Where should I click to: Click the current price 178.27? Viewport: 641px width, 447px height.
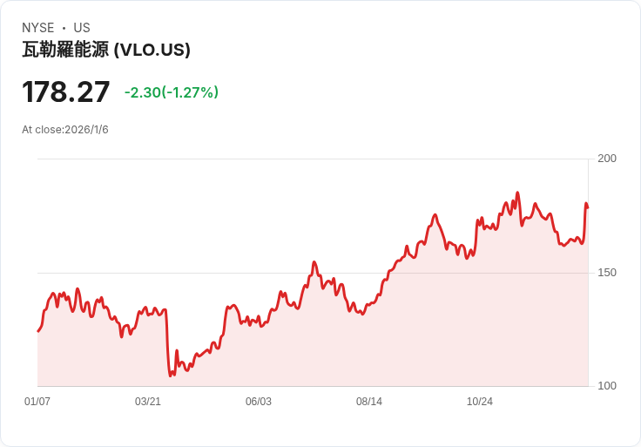click(x=66, y=92)
